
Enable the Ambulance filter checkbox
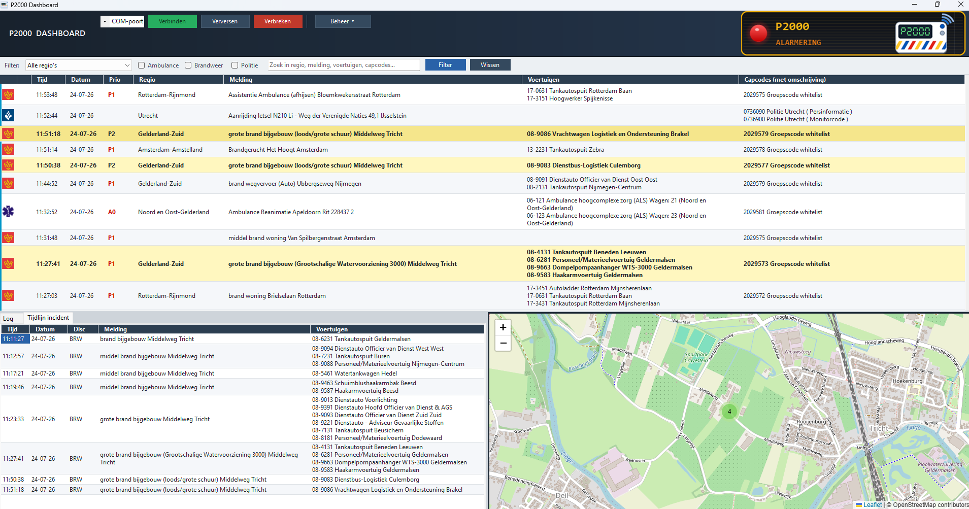click(x=142, y=65)
